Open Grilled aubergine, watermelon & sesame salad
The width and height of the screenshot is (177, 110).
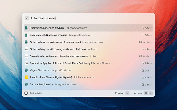(55, 42)
